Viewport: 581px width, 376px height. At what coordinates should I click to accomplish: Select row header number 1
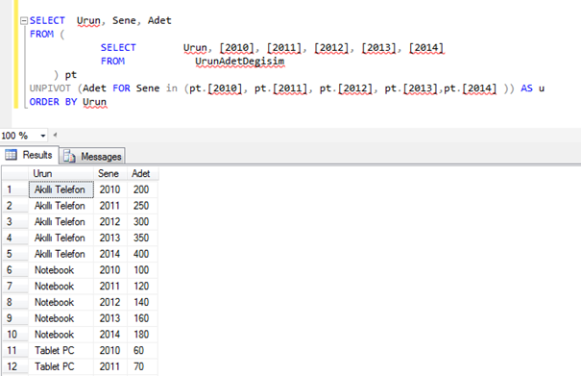click(x=15, y=189)
